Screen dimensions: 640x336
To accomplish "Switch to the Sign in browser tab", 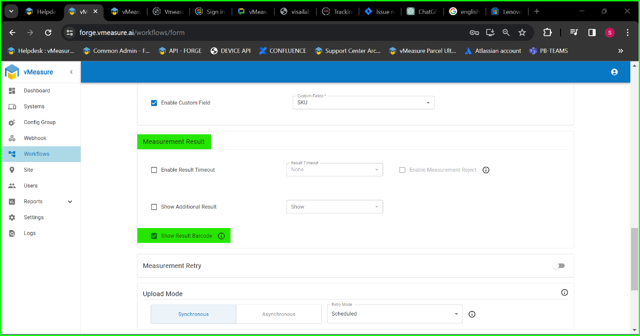I will click(210, 12).
